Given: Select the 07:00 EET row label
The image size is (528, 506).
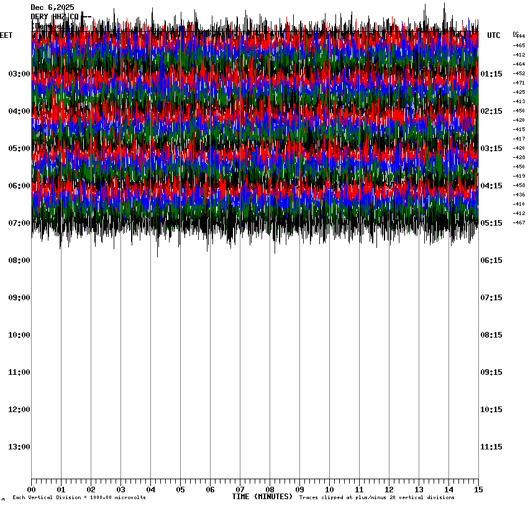Looking at the screenshot, I should (x=19, y=223).
